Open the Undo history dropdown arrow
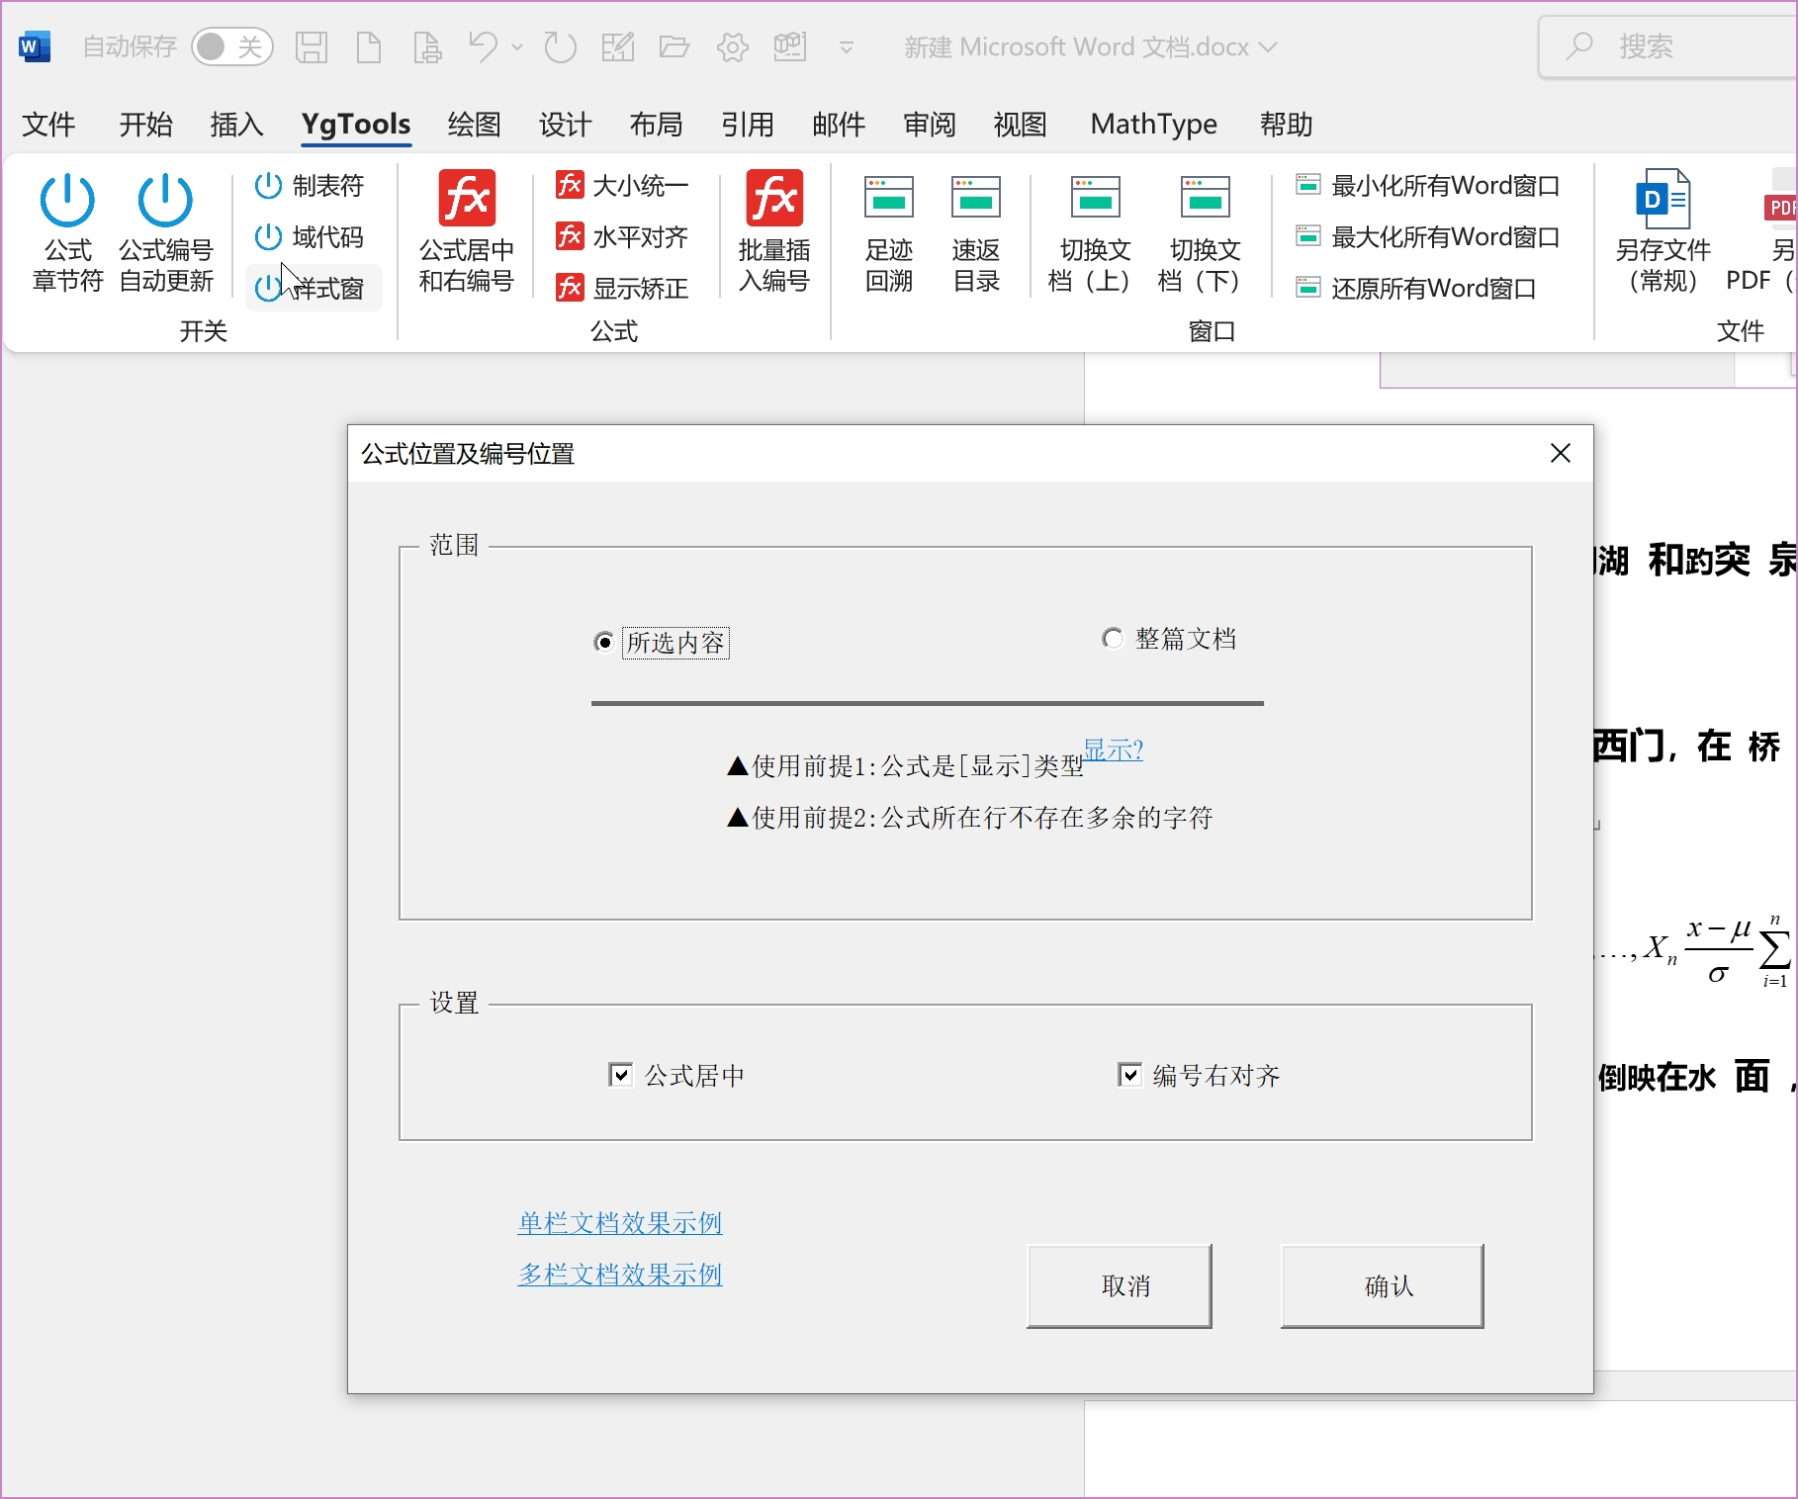This screenshot has height=1499, width=1798. tap(517, 46)
